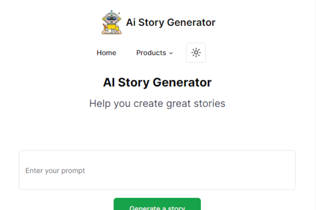Click the Ai Story Generator site title link

(x=170, y=22)
